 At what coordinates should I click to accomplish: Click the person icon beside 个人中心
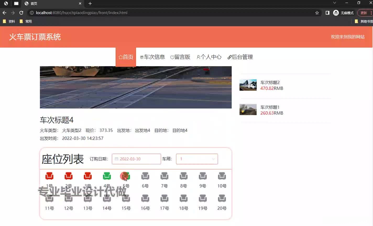tap(198, 57)
